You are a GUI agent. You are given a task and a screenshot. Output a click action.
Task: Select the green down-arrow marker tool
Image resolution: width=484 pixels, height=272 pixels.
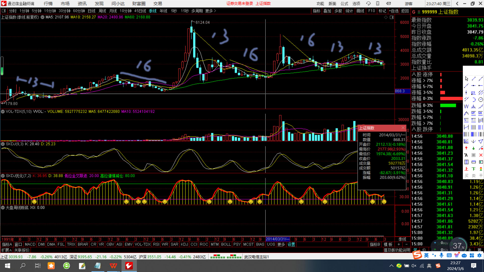473,148
